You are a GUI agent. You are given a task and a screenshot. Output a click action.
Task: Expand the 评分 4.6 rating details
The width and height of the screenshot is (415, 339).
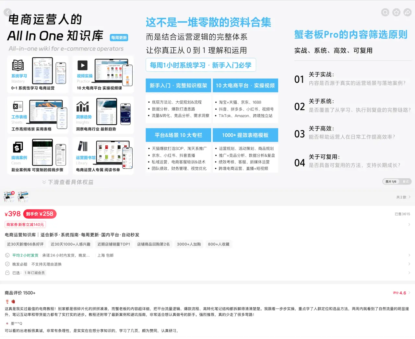(x=401, y=293)
